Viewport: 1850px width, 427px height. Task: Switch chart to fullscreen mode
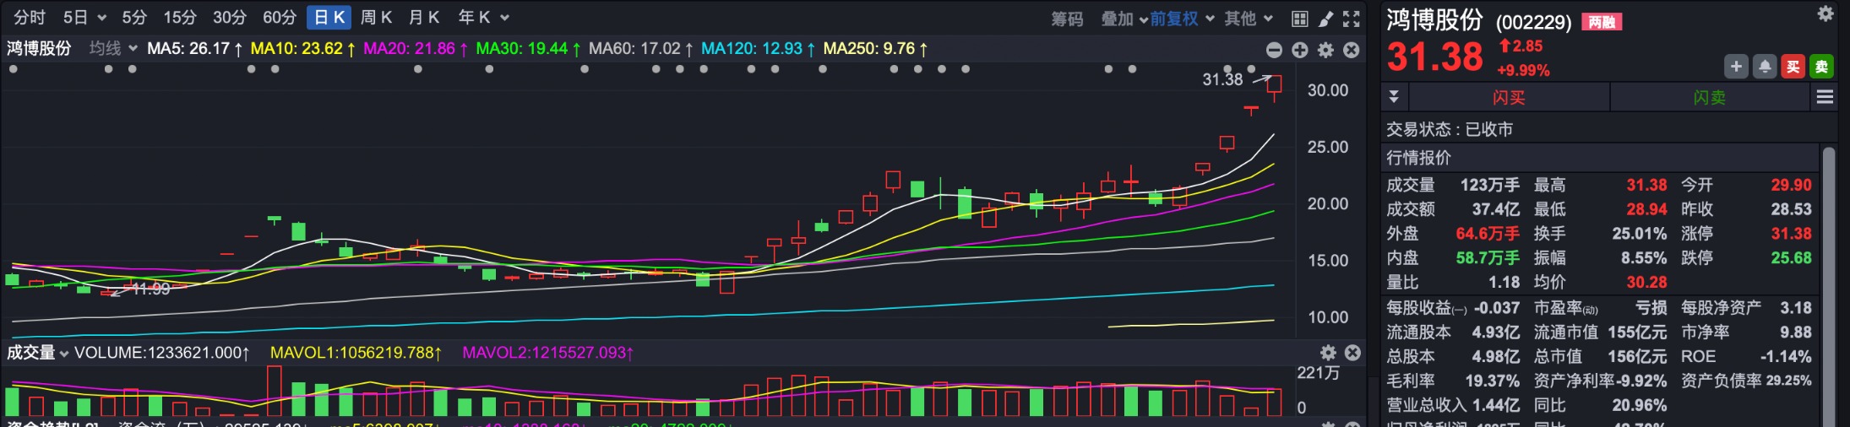[1352, 19]
